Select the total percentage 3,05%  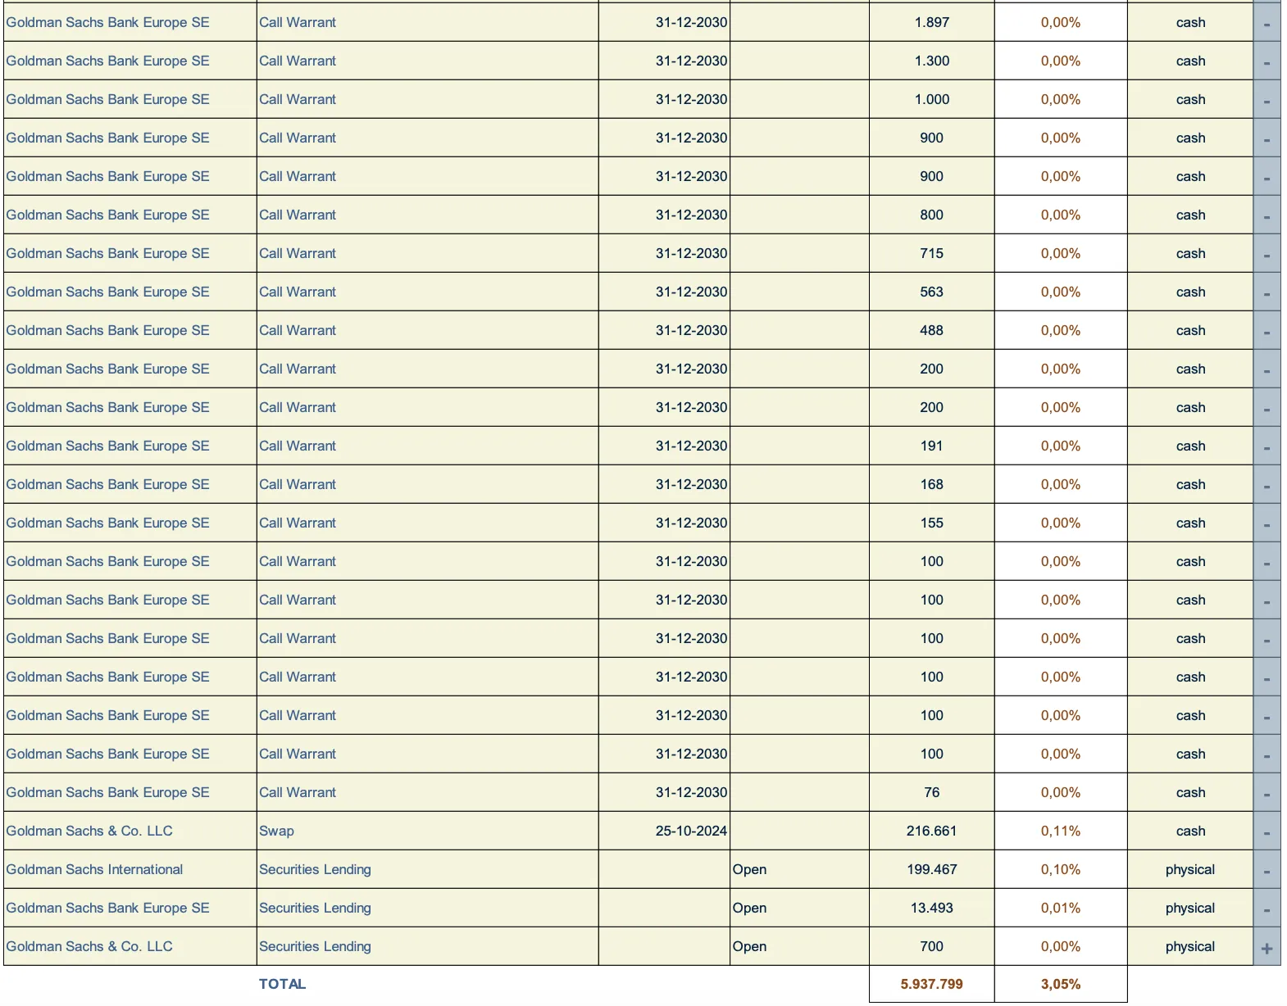point(1061,984)
